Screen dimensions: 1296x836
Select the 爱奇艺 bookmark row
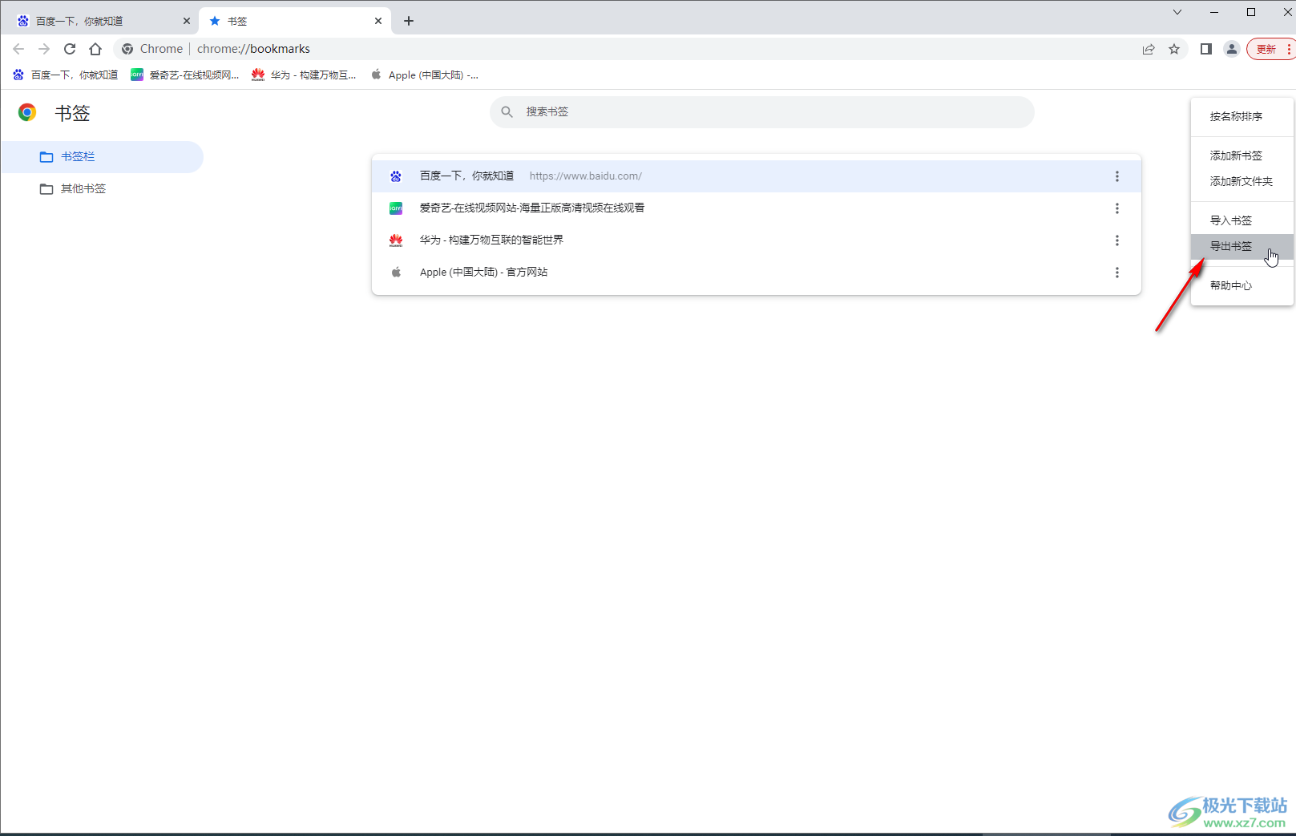click(757, 208)
